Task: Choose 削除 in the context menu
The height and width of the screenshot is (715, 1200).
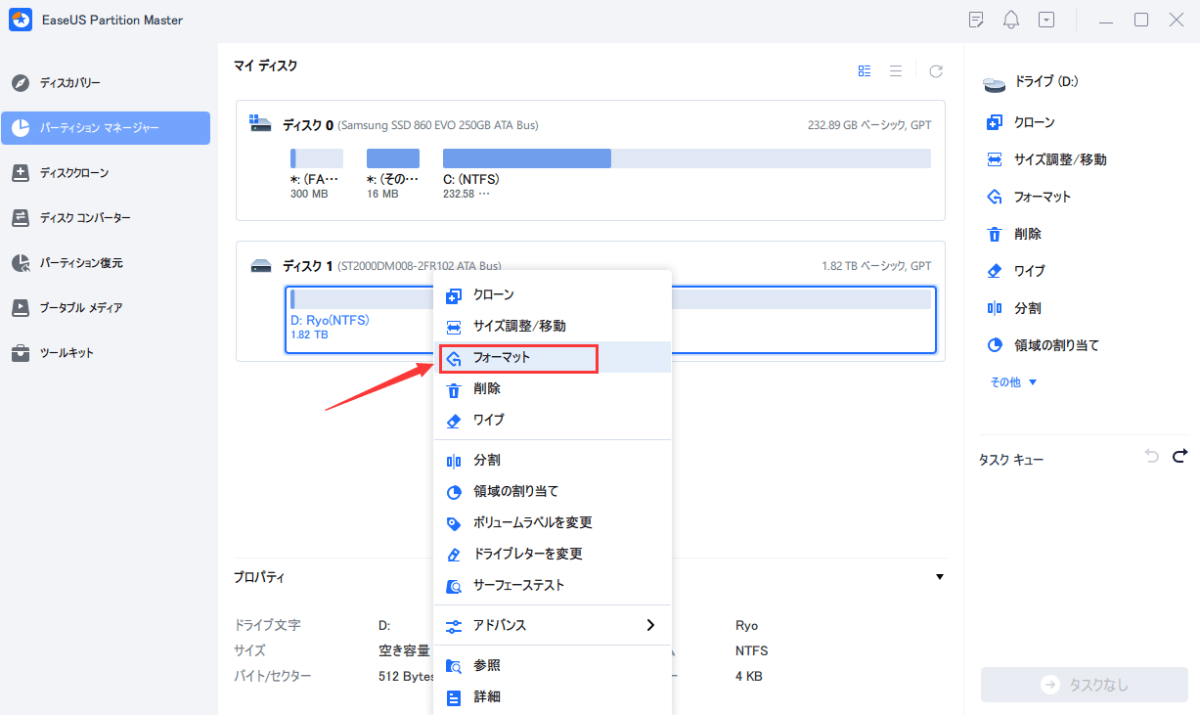Action: (x=487, y=389)
